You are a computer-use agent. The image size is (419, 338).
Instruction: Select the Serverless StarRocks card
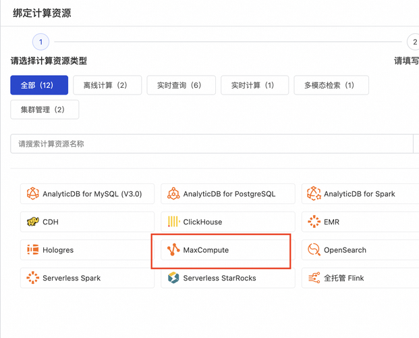(228, 278)
